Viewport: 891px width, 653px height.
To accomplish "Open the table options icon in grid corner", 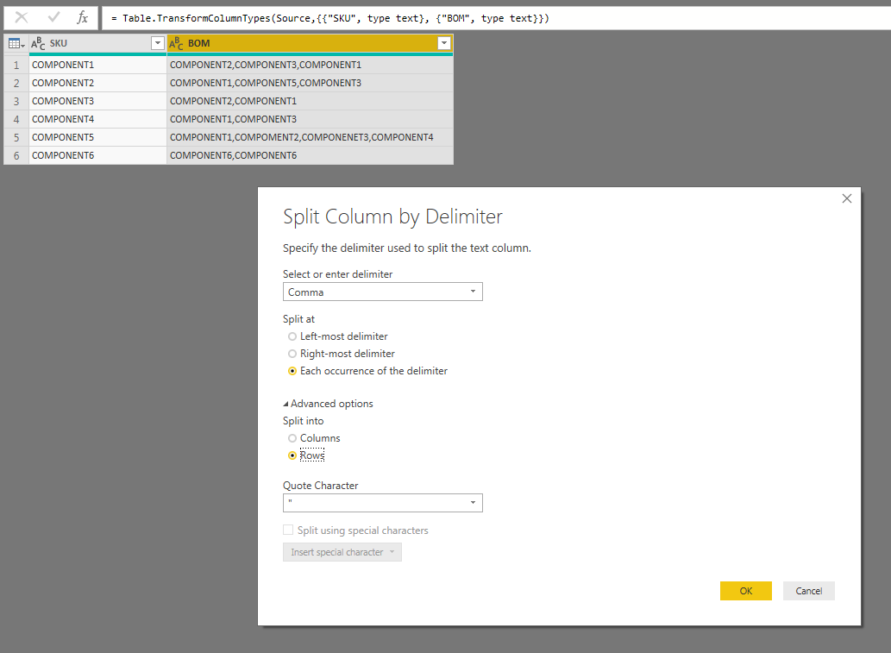I will (x=16, y=43).
